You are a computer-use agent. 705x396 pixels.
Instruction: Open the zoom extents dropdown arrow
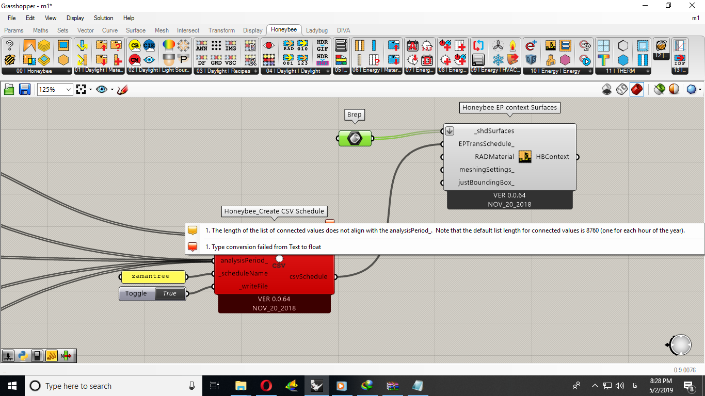(90, 90)
